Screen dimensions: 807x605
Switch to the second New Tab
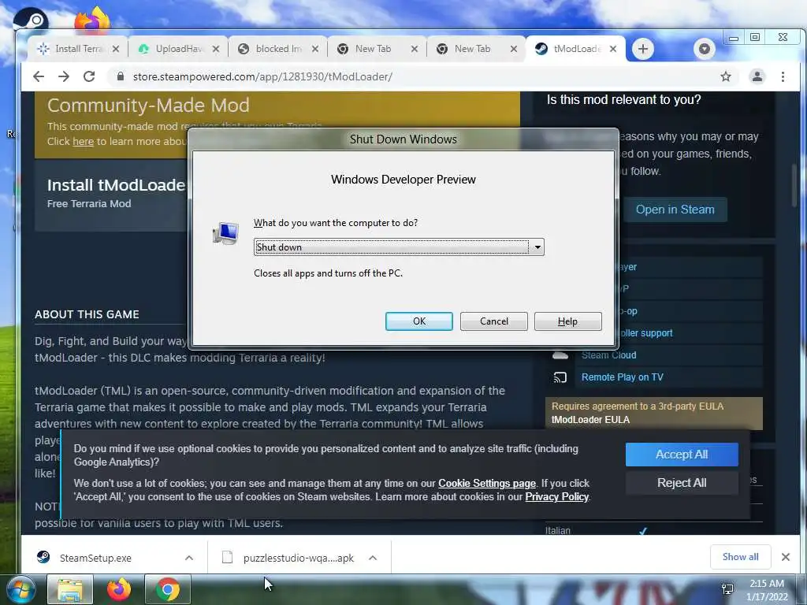[475, 49]
